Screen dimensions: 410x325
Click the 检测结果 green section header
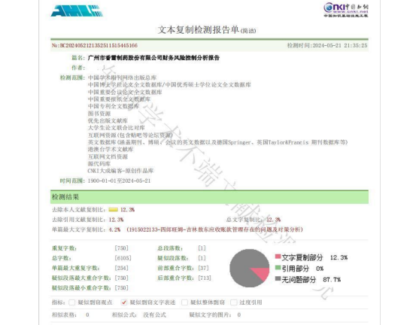point(209,197)
